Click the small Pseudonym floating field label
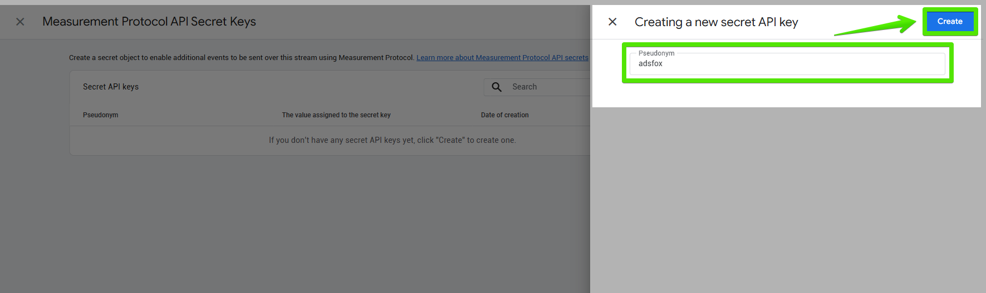This screenshot has width=986, height=293. 656,53
